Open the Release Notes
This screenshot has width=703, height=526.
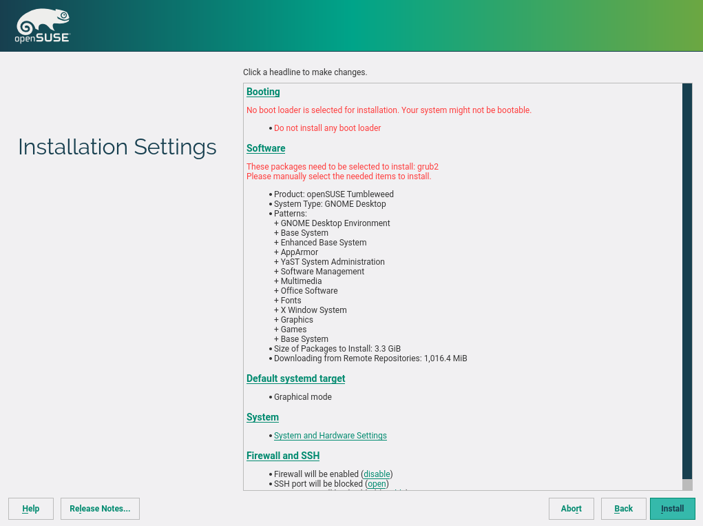(100, 509)
